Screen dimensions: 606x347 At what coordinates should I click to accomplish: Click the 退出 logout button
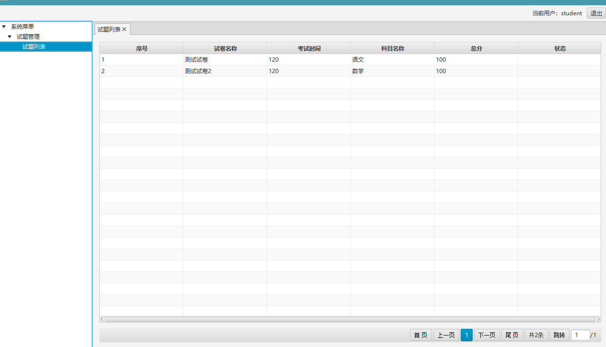point(596,13)
